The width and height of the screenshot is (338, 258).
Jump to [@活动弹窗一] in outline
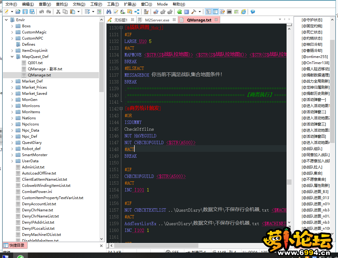pos(314,100)
